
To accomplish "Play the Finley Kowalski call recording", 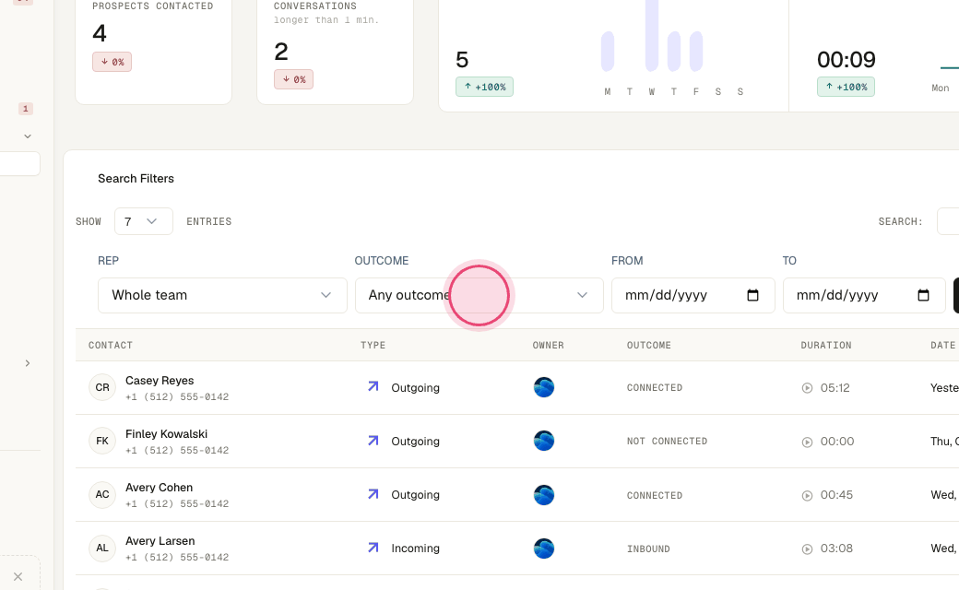I will tap(808, 442).
